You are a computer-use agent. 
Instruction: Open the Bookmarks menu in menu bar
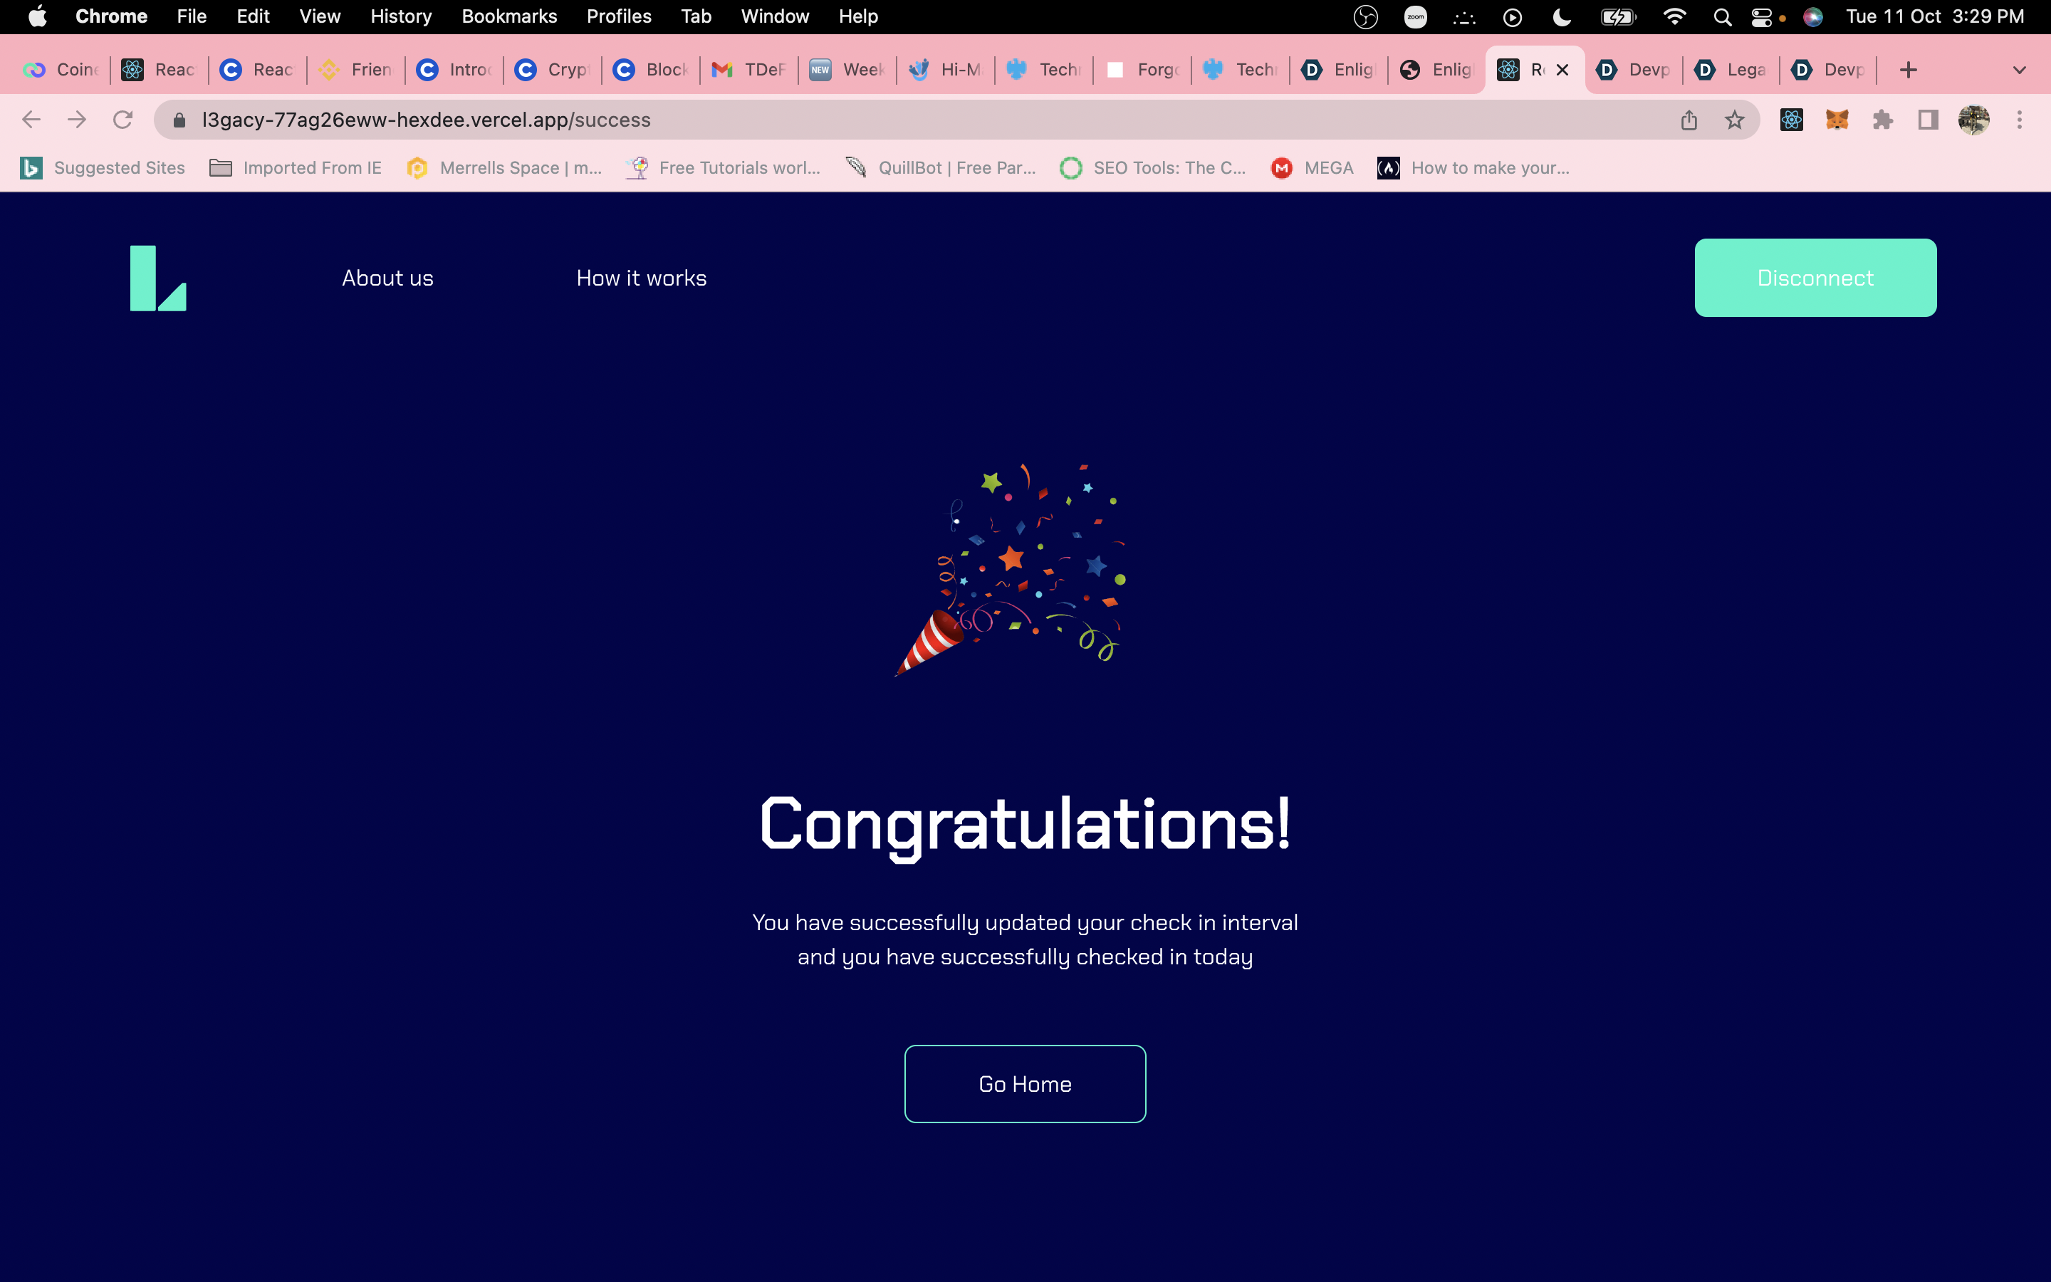click(508, 17)
